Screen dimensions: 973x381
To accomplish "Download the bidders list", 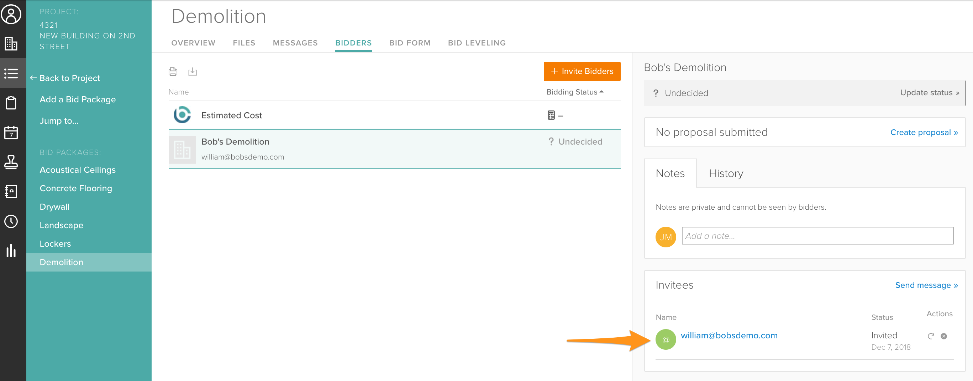I will (x=193, y=71).
